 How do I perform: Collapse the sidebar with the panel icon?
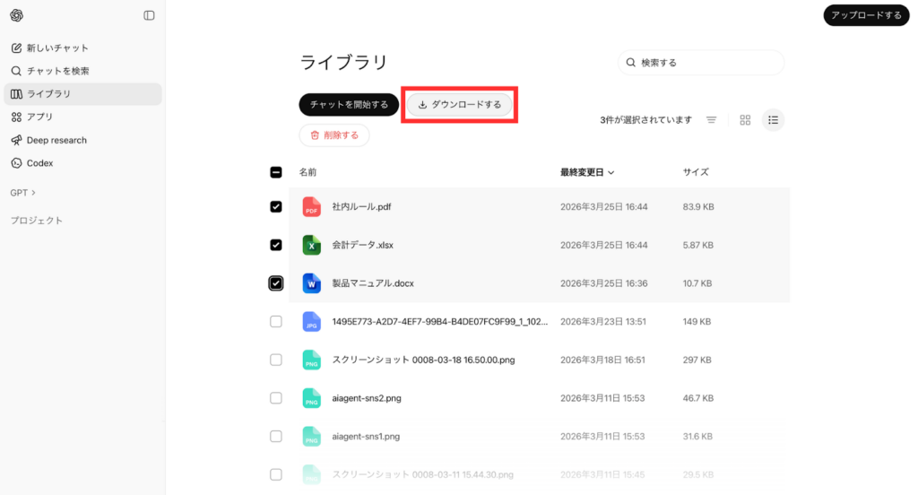(150, 15)
